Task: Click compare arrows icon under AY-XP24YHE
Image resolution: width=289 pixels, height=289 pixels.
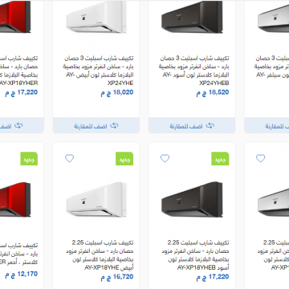Action: (114, 125)
